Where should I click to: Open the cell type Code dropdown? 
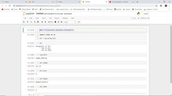(70, 22)
